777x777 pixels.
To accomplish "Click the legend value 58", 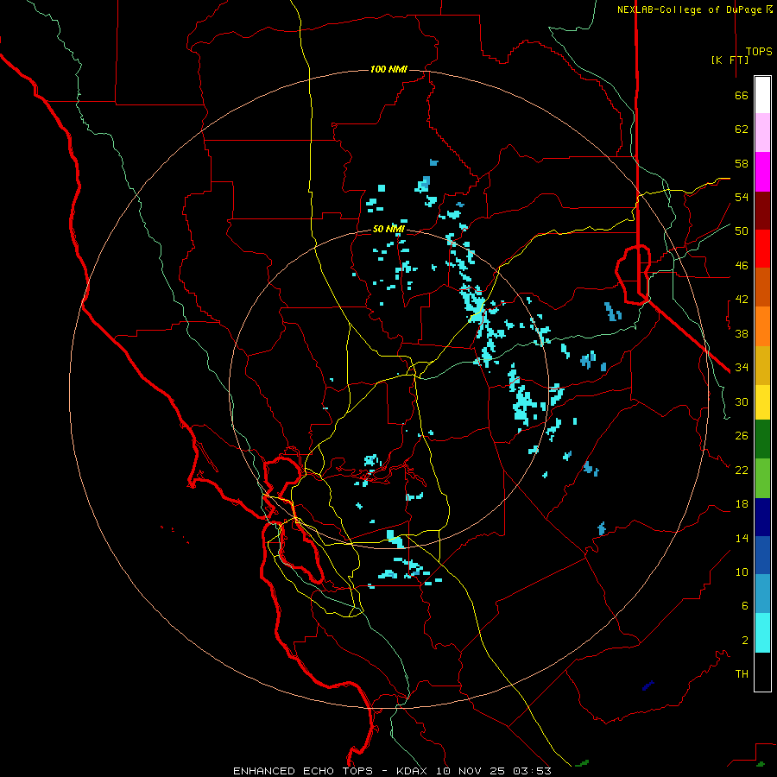I will pyautogui.click(x=742, y=163).
